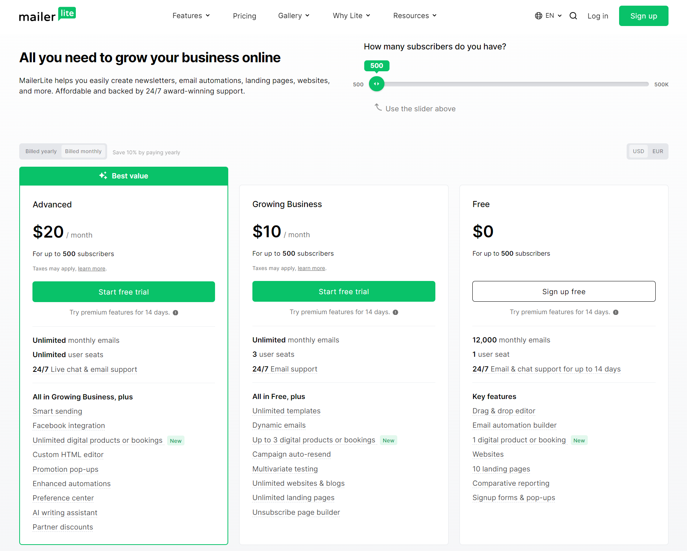Image resolution: width=687 pixels, height=551 pixels.
Task: Expand the Why Lite menu
Action: [x=351, y=16]
